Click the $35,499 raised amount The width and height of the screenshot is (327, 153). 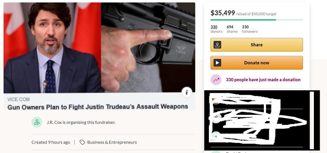pyautogui.click(x=222, y=13)
